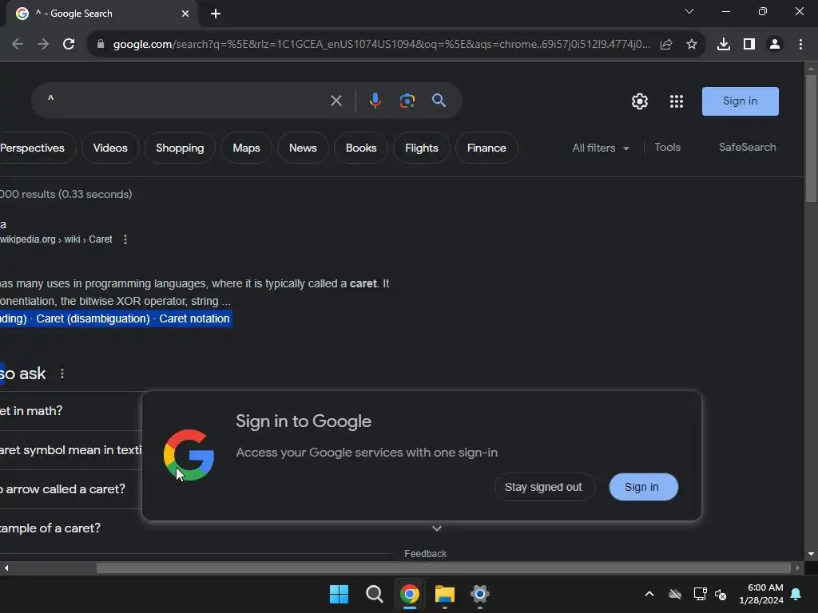Expand question 'arrow called a caret?'
818x613 pixels.
point(71,489)
